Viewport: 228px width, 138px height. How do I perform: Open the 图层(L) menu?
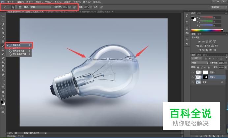point(39,2)
